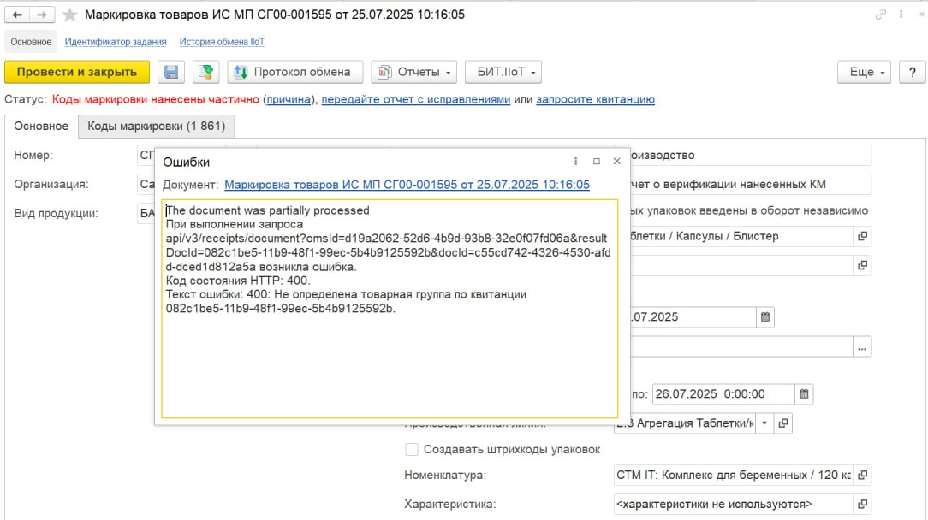Copy link to document using chain icon

(x=881, y=15)
